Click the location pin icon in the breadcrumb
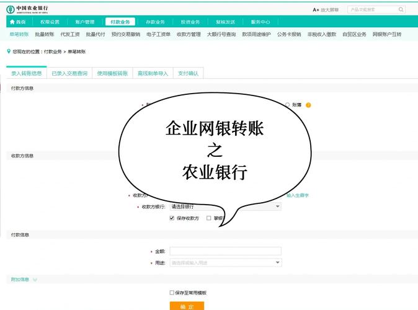Image resolution: width=418 pixels, height=310 pixels. click(x=9, y=51)
